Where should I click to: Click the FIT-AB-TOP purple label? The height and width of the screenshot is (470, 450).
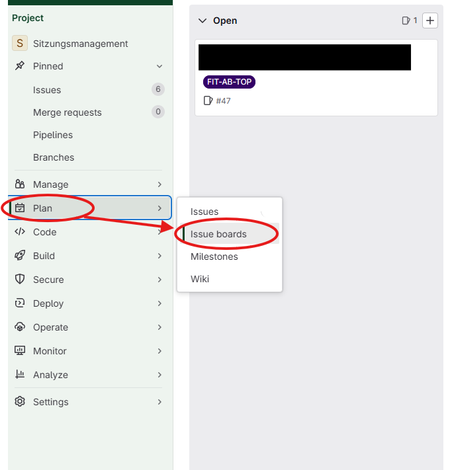pyautogui.click(x=229, y=82)
